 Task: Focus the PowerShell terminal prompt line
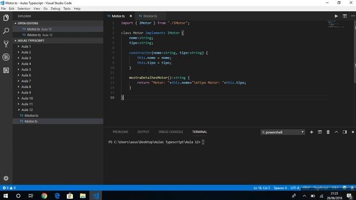point(156,142)
